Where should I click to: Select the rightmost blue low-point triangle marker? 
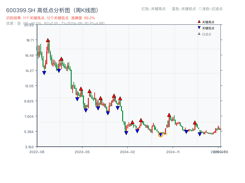(199, 134)
